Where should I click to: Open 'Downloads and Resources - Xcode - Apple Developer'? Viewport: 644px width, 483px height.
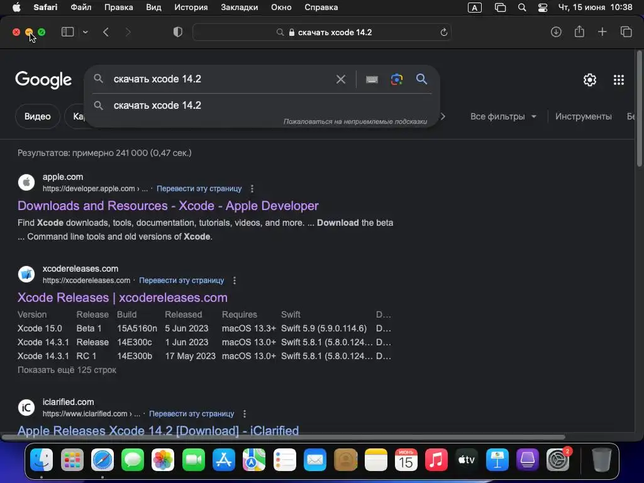coord(168,206)
